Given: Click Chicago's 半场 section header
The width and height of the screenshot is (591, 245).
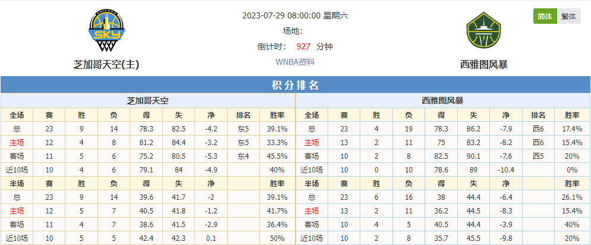Looking at the screenshot, I should pyautogui.click(x=17, y=184).
